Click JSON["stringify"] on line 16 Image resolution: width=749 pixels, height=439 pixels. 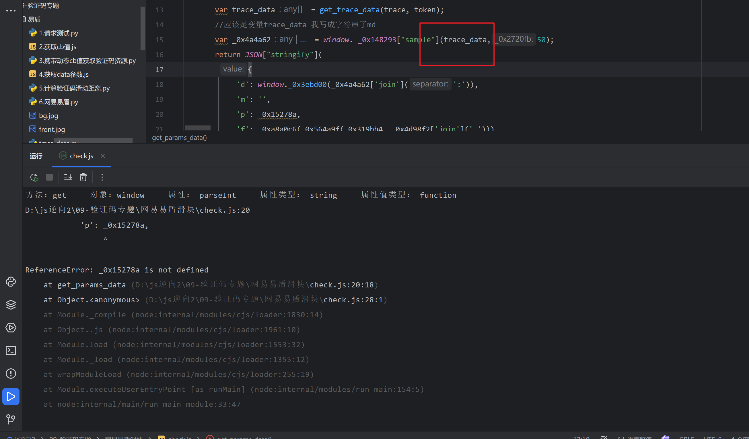281,55
